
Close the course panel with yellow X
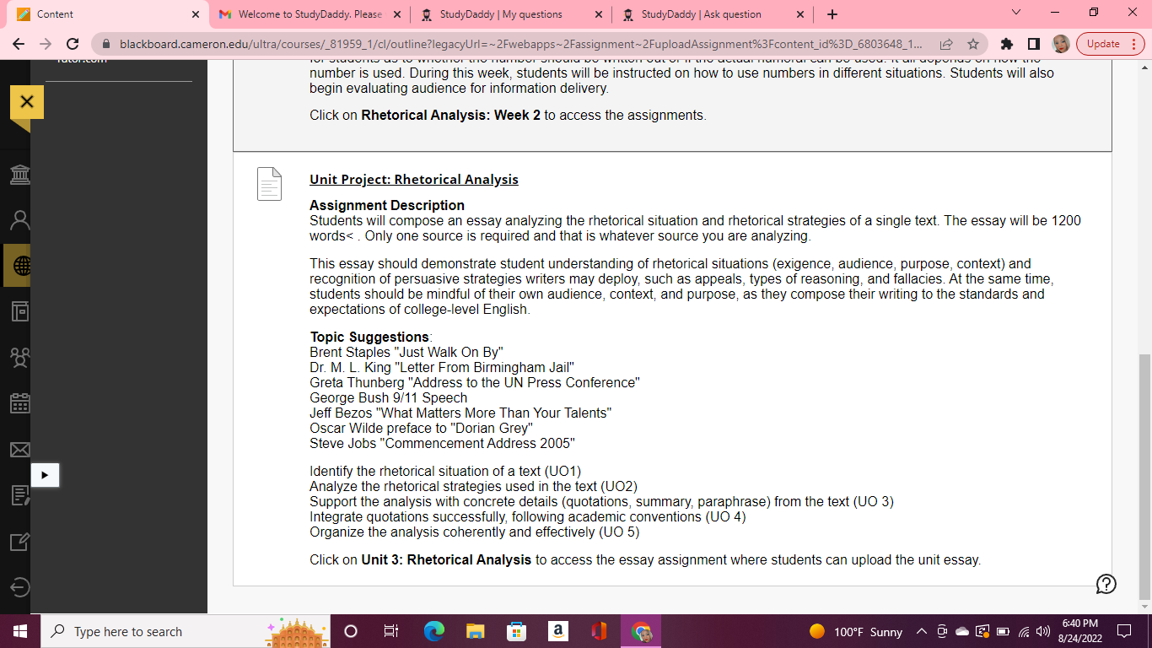26,102
